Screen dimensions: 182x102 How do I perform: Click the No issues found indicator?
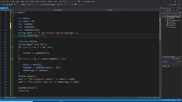pos(11,97)
